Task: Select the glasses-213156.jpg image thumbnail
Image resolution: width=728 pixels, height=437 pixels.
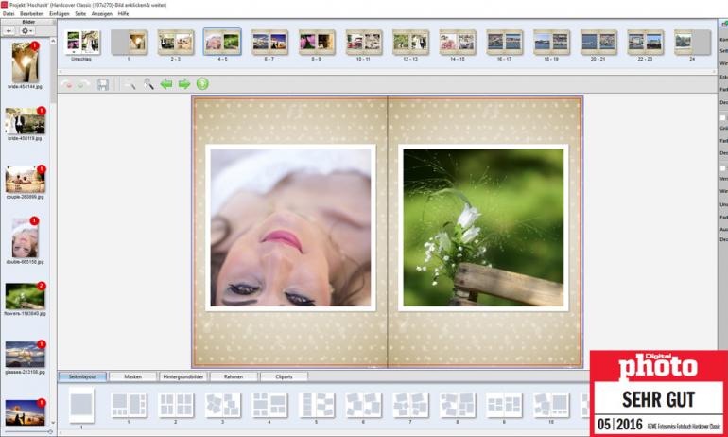Action: pos(26,355)
